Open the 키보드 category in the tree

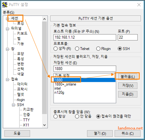click(22, 33)
